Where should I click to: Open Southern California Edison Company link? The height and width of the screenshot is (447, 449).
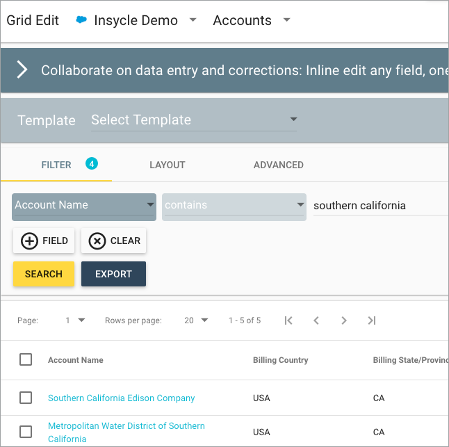(x=121, y=398)
